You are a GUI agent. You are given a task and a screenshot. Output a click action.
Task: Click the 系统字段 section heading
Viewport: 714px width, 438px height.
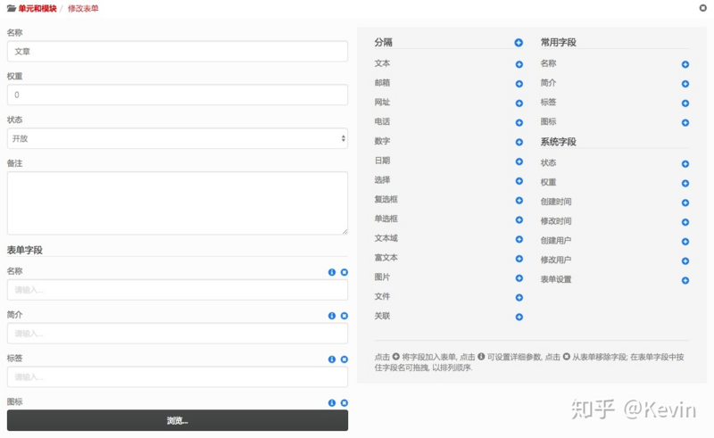tap(559, 142)
